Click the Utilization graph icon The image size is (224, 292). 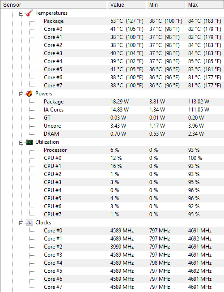click(30, 142)
